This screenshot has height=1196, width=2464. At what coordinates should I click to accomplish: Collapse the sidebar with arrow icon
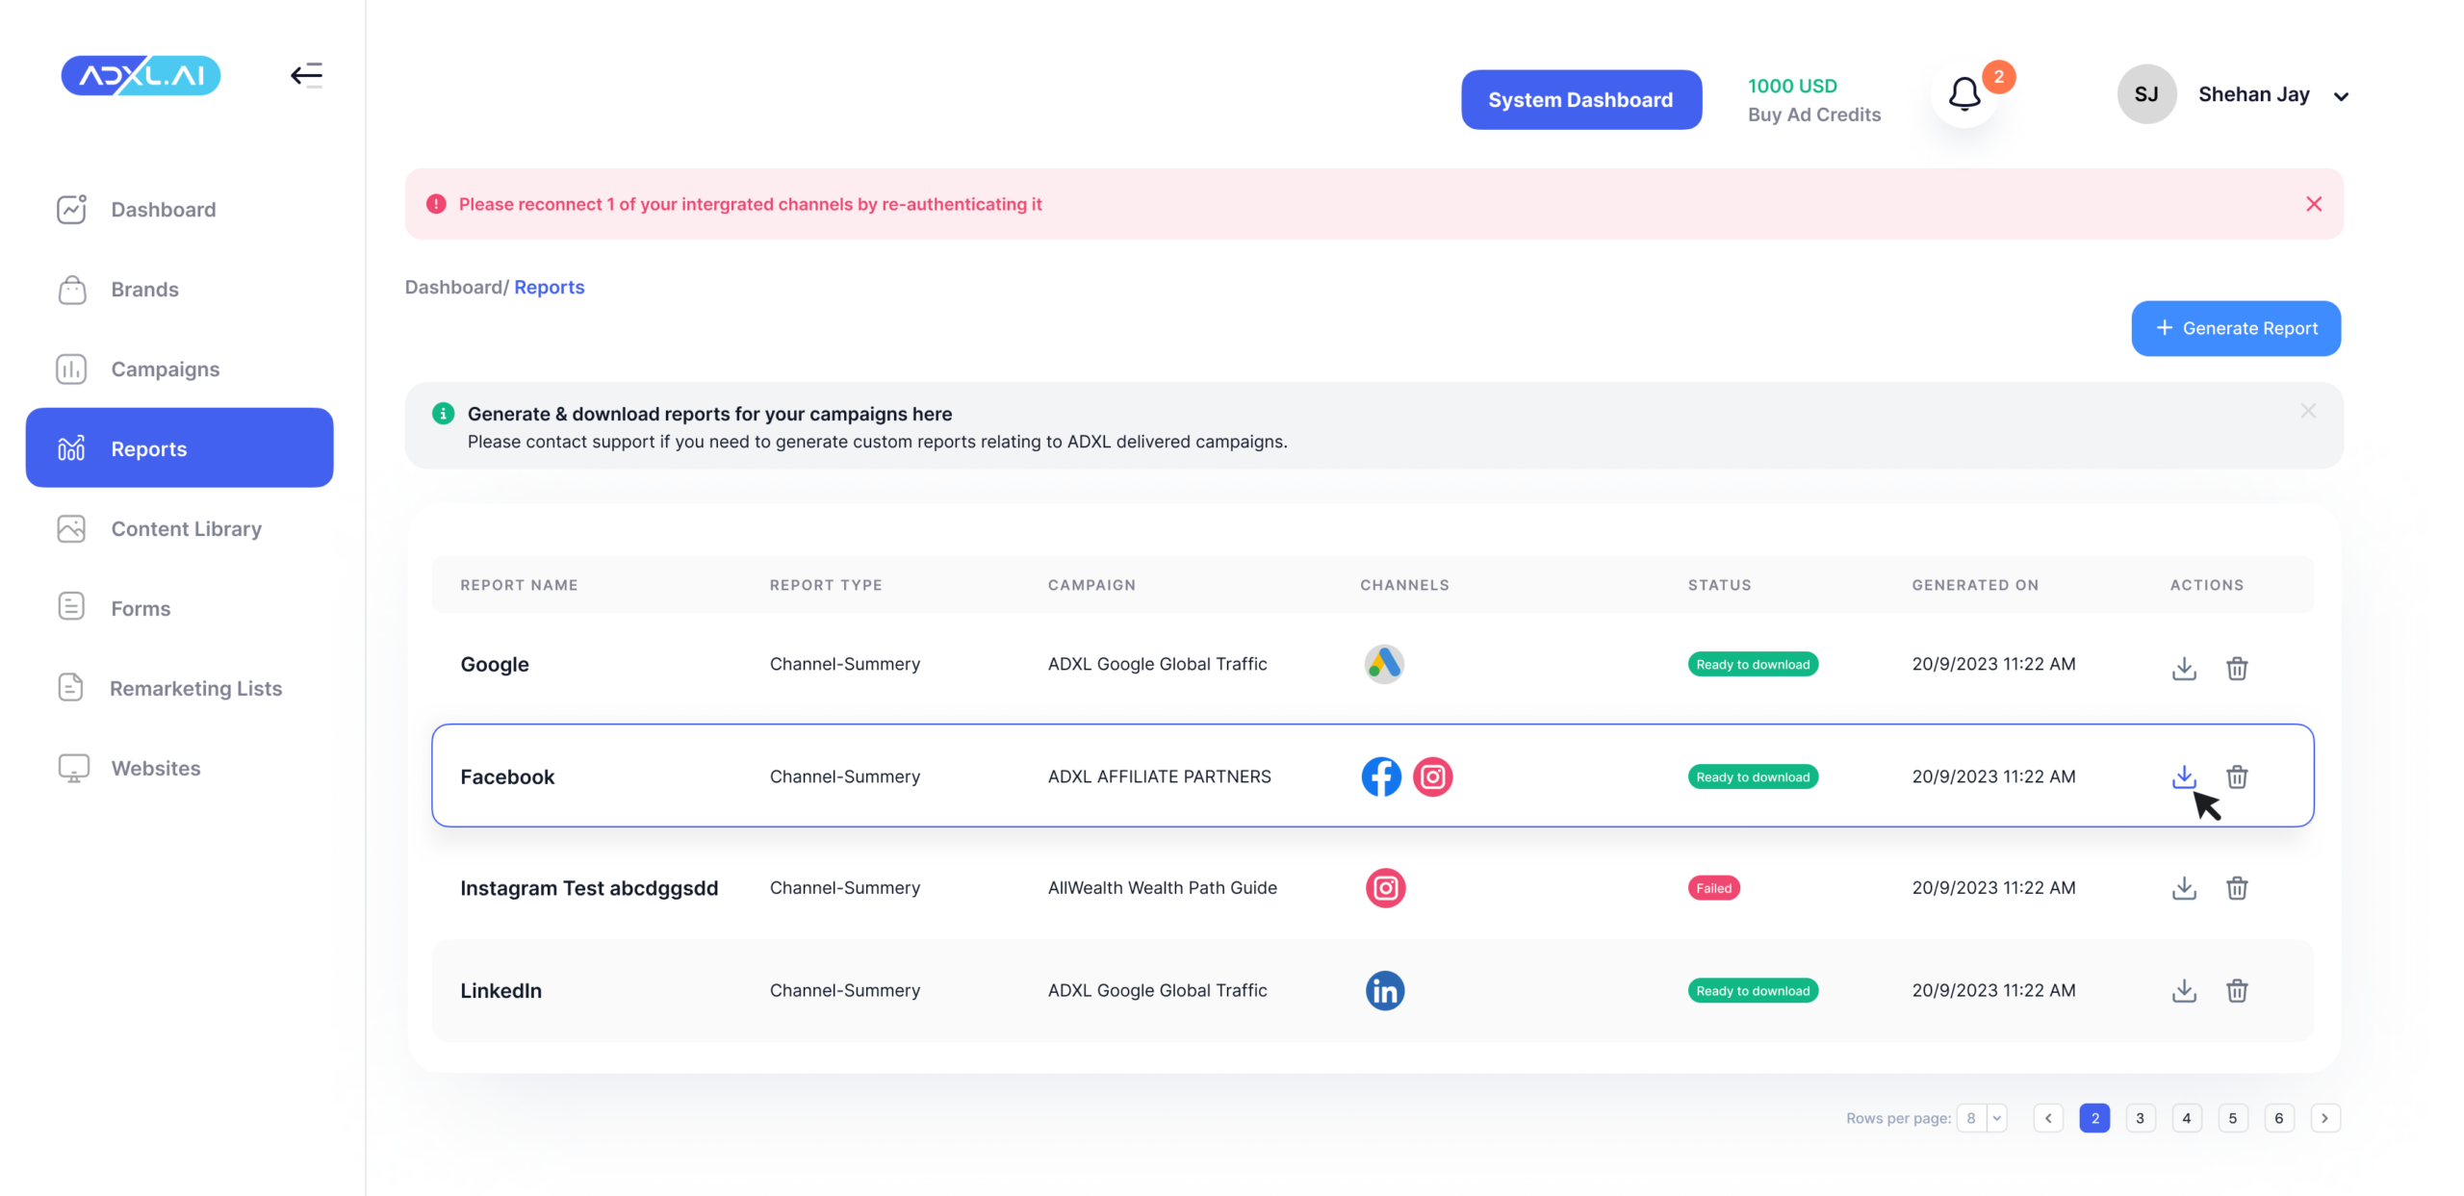tap(306, 75)
